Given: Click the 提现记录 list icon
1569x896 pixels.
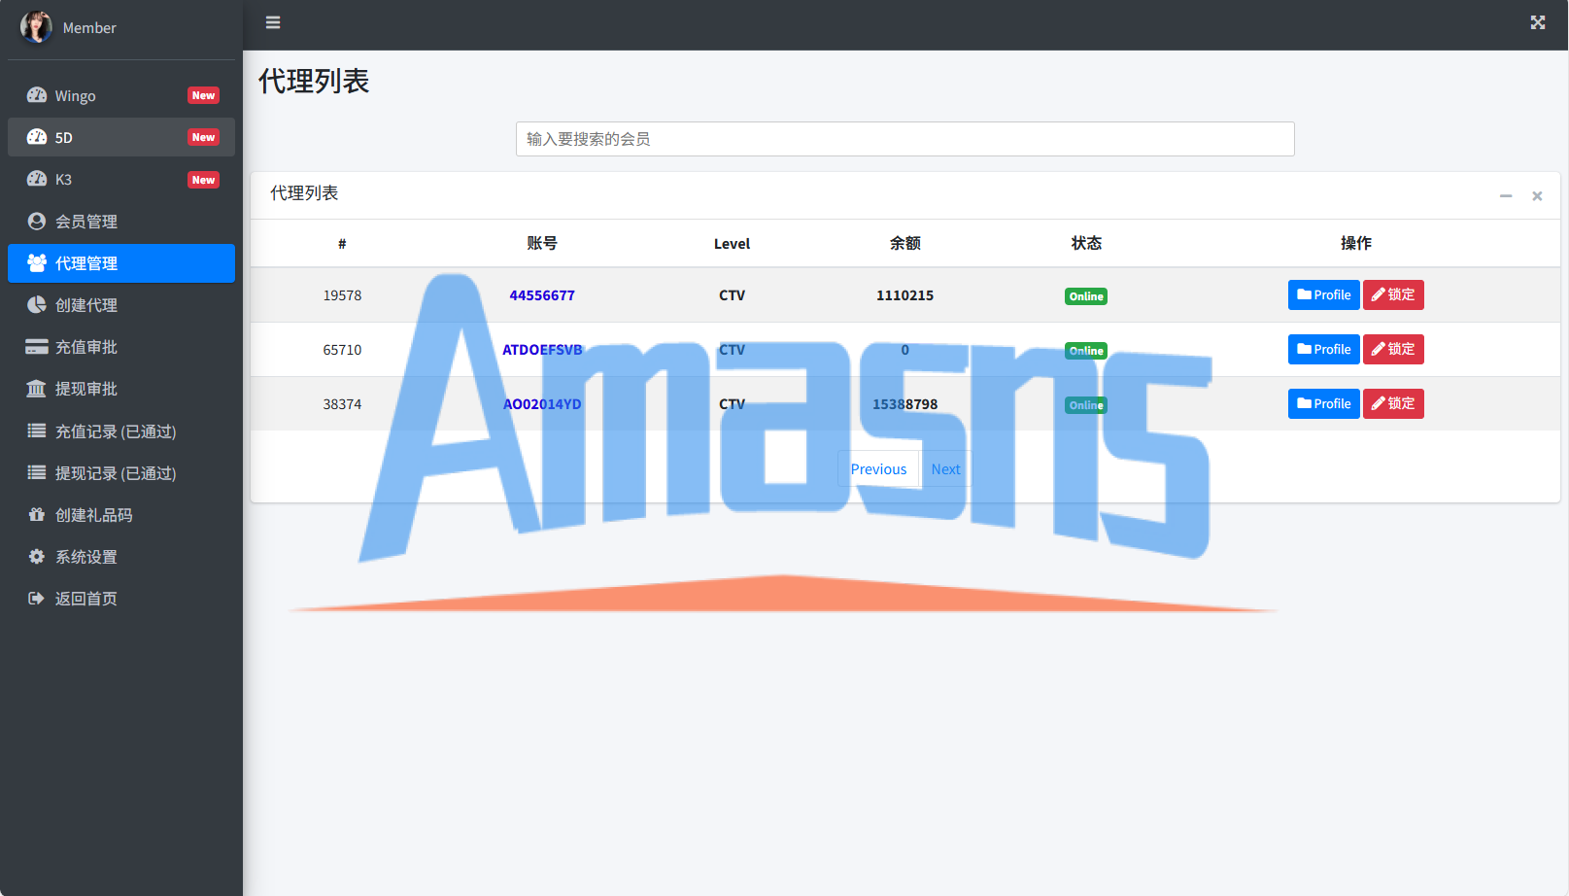Looking at the screenshot, I should pyautogui.click(x=37, y=472).
